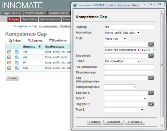Click magnifier button next to Søg type 1
Image resolution: width=167 pixels, height=131 pixels.
point(151,93)
